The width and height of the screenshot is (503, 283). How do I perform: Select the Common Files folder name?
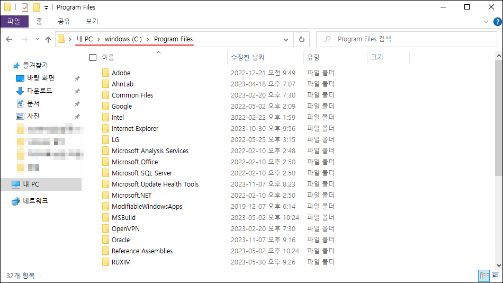coord(132,95)
